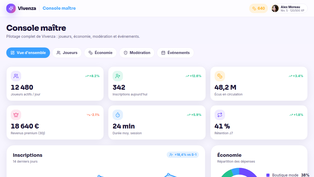The image size is (314, 177).
Task: Click the coin icon in balance badge
Action: [254, 8]
